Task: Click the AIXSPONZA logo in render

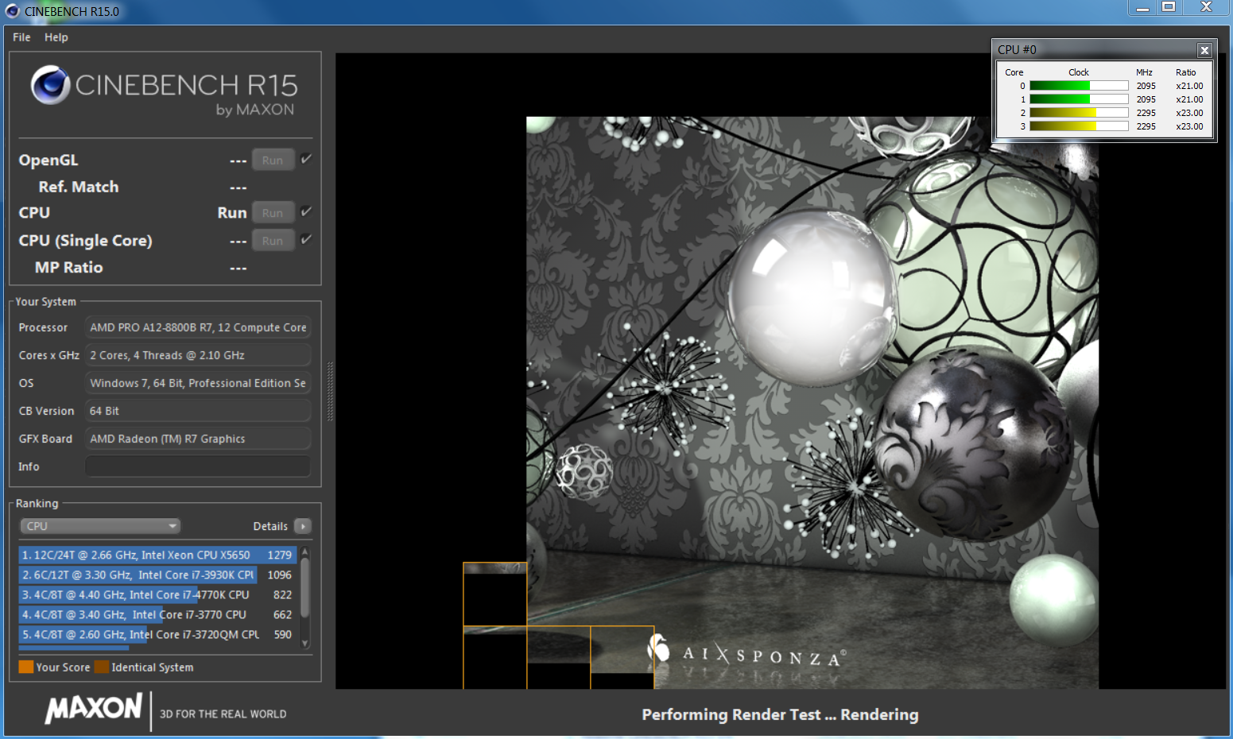Action: point(747,653)
